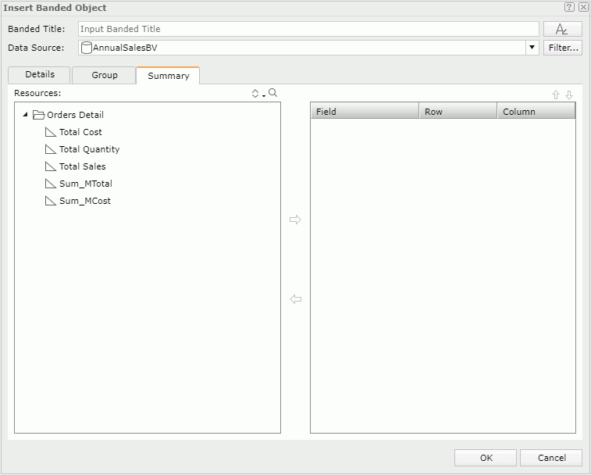Select the Sum_MCost resource

click(x=84, y=201)
